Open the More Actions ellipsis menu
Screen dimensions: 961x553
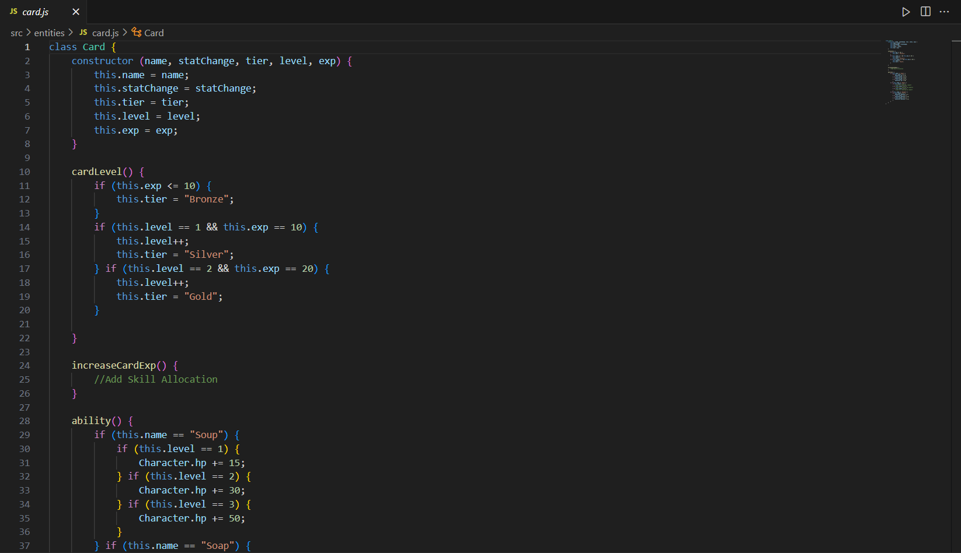tap(945, 12)
